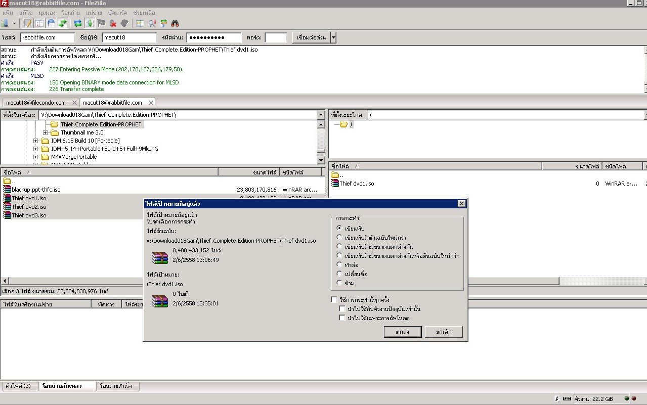The width and height of the screenshot is (647, 405).
Task: Disconnect from the current server
Action: 113,23
